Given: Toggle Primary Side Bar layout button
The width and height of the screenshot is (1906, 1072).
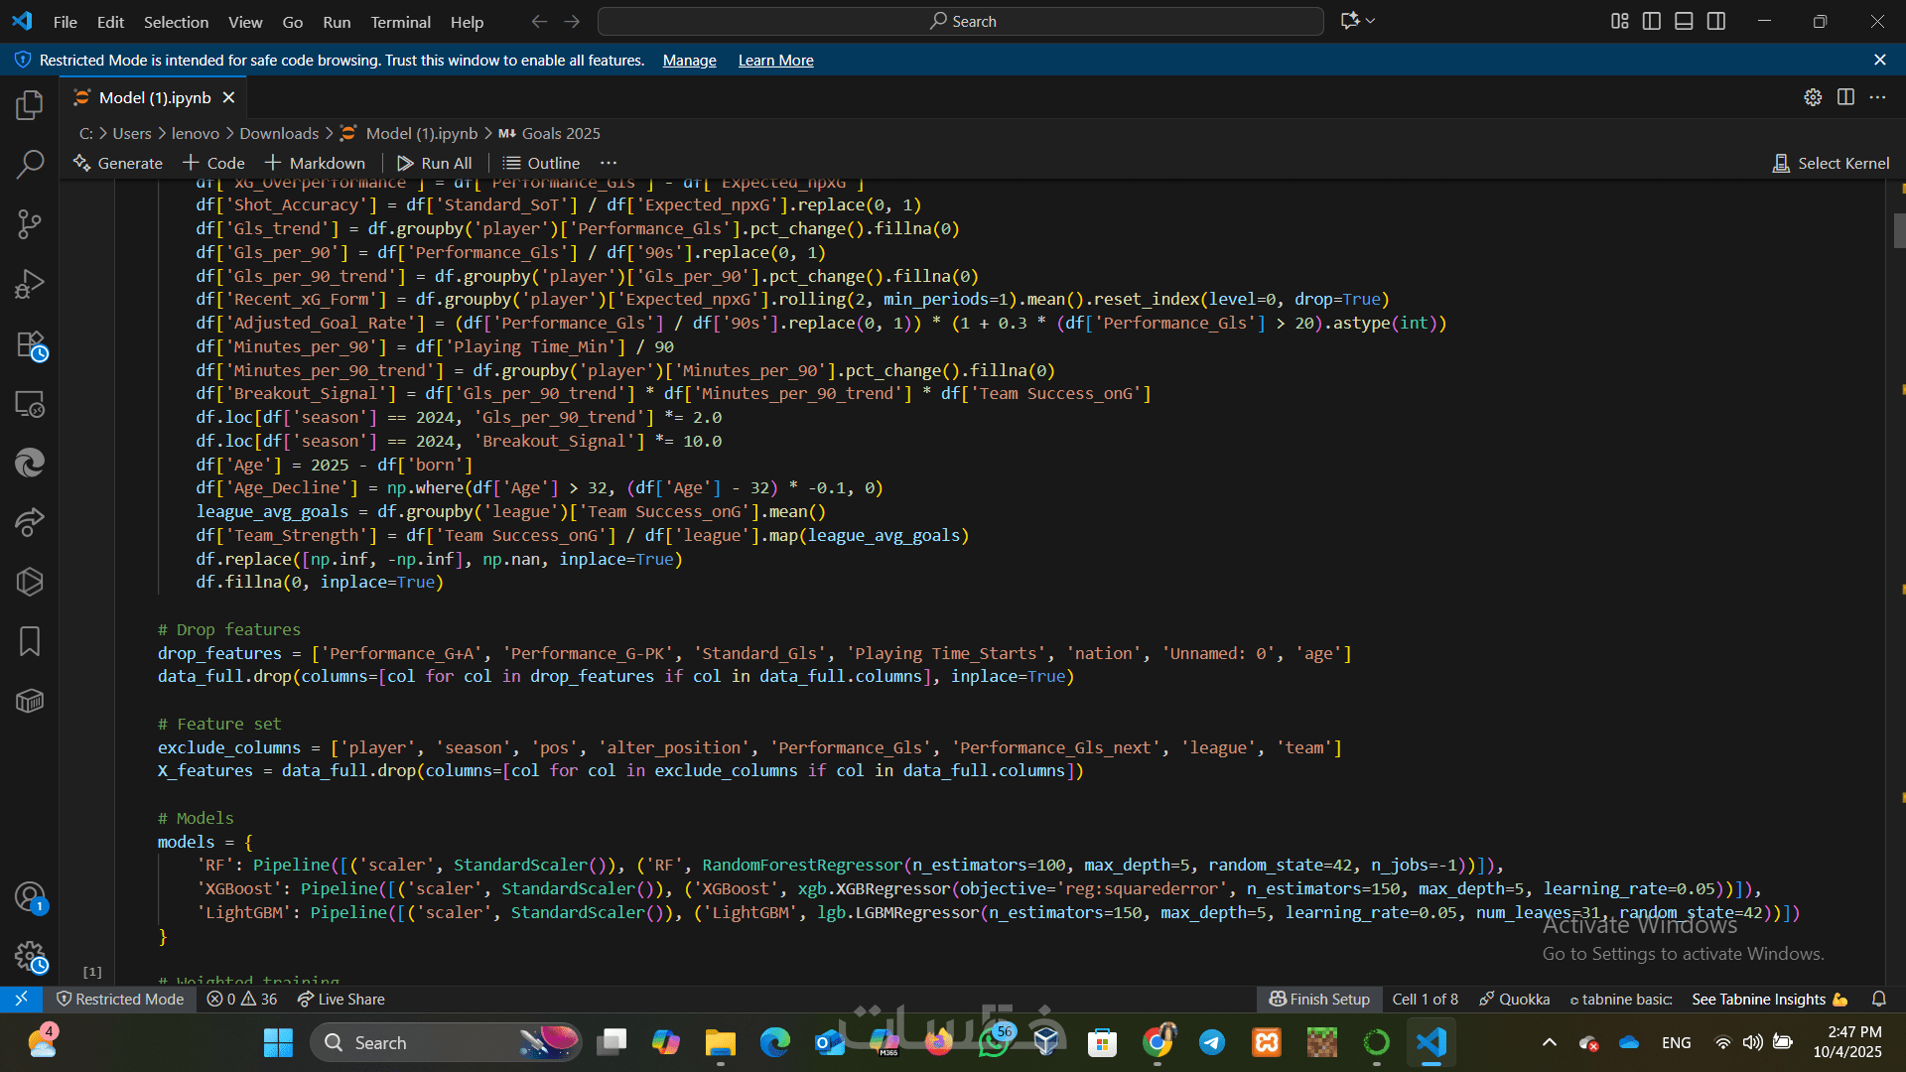Looking at the screenshot, I should (x=1652, y=21).
